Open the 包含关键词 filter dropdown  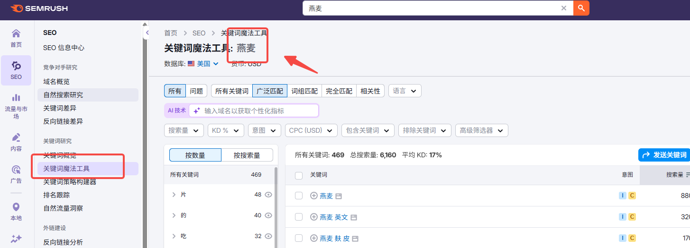click(368, 130)
